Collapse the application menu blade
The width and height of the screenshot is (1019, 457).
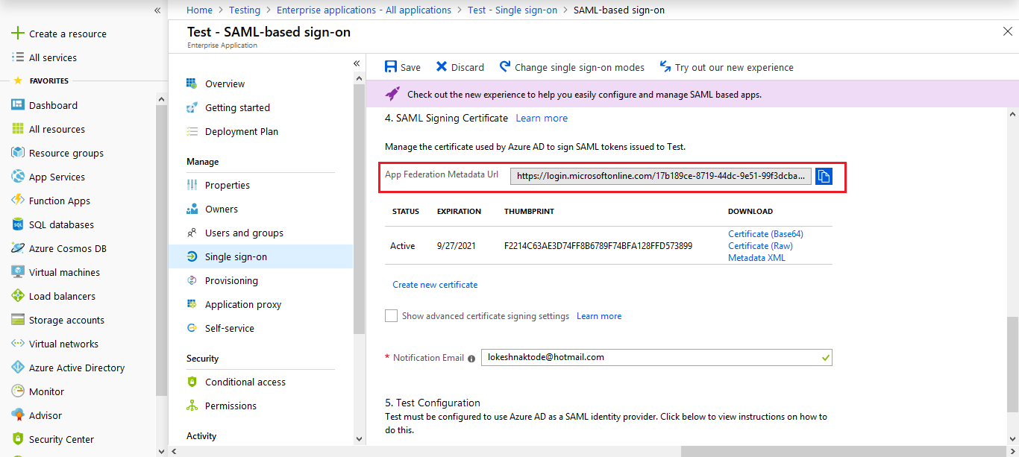pos(357,63)
